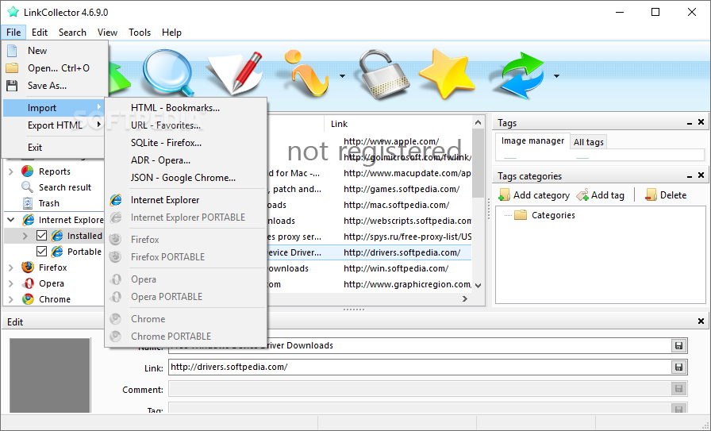
Task: Click the Save As floppy disk icon
Action: click(12, 85)
